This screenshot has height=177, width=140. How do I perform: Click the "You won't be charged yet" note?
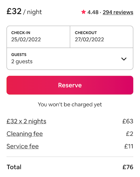point(70,105)
